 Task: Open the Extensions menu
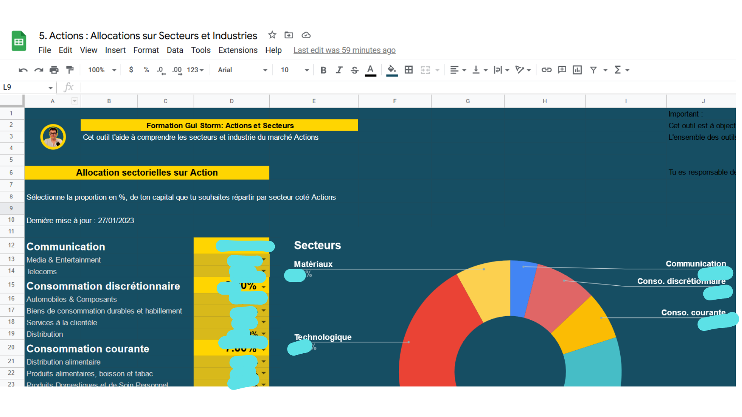[238, 50]
